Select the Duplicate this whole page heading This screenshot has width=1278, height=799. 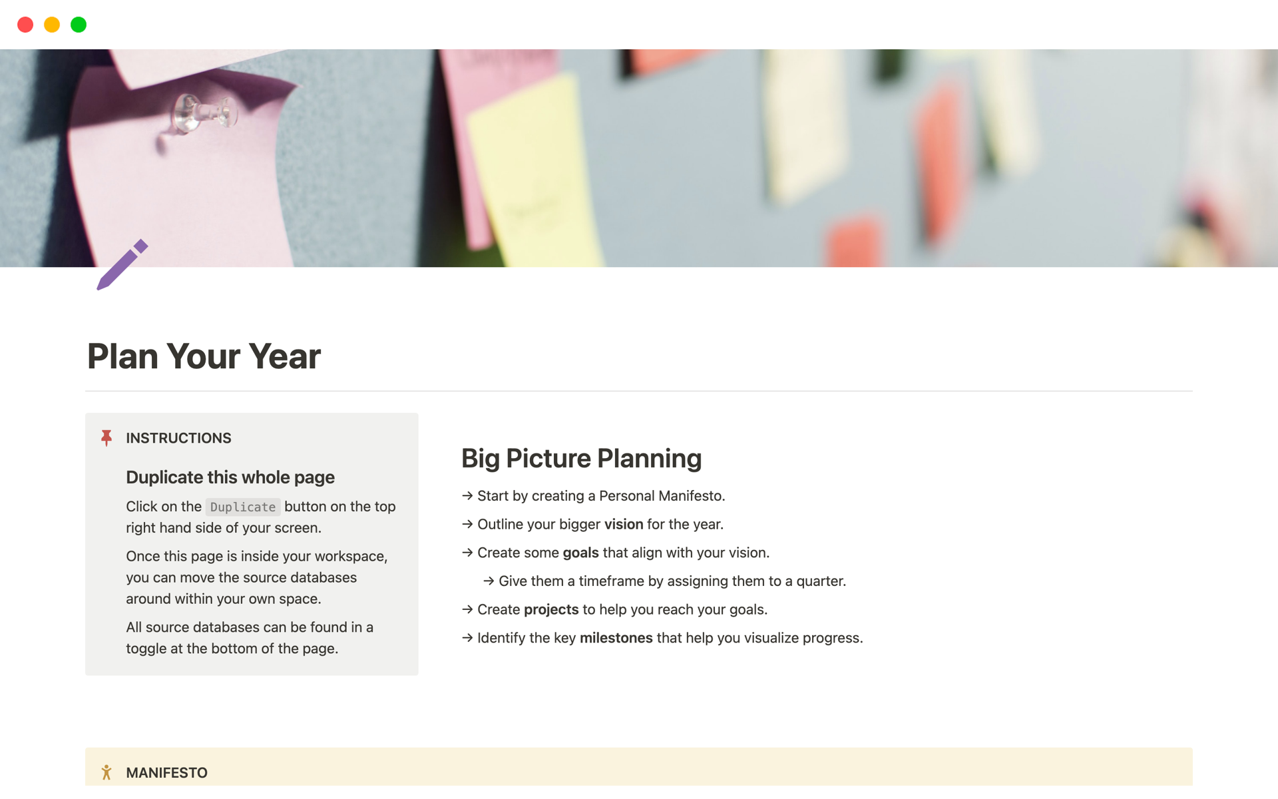[x=230, y=477]
